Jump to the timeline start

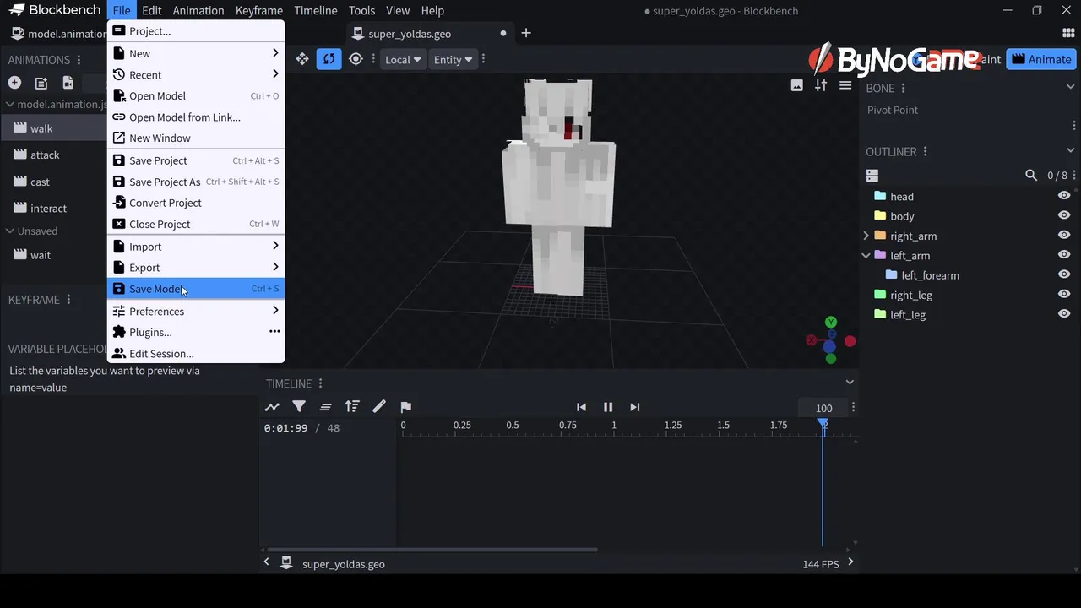pyautogui.click(x=581, y=407)
